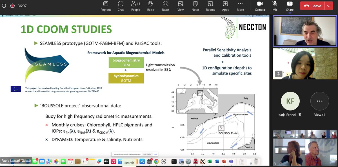Click the red recording indicator
This screenshot has height=167, width=338.
[x=12, y=6]
